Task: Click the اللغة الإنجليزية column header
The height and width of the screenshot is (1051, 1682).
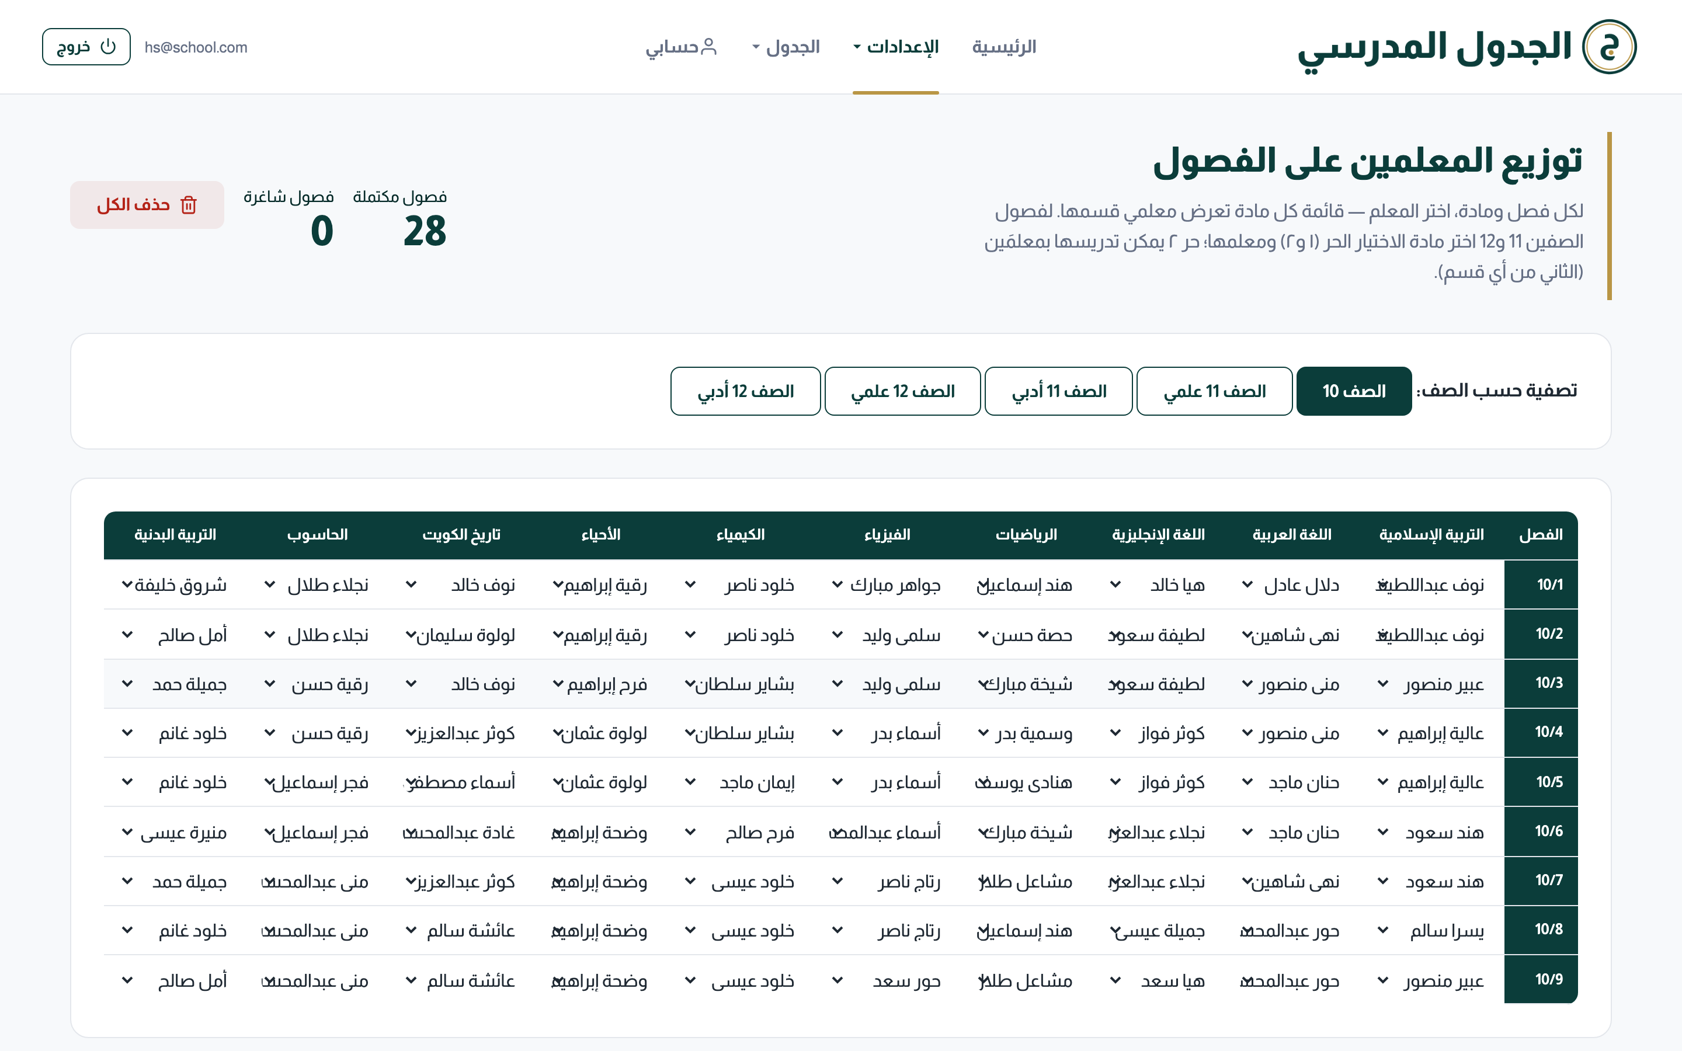Action: 1158,534
